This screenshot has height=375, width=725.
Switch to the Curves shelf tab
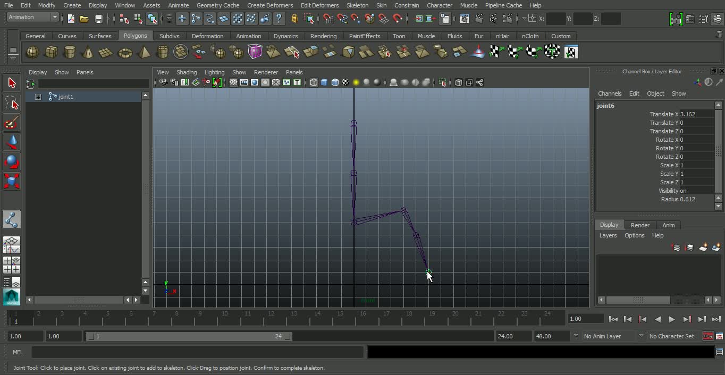click(67, 36)
